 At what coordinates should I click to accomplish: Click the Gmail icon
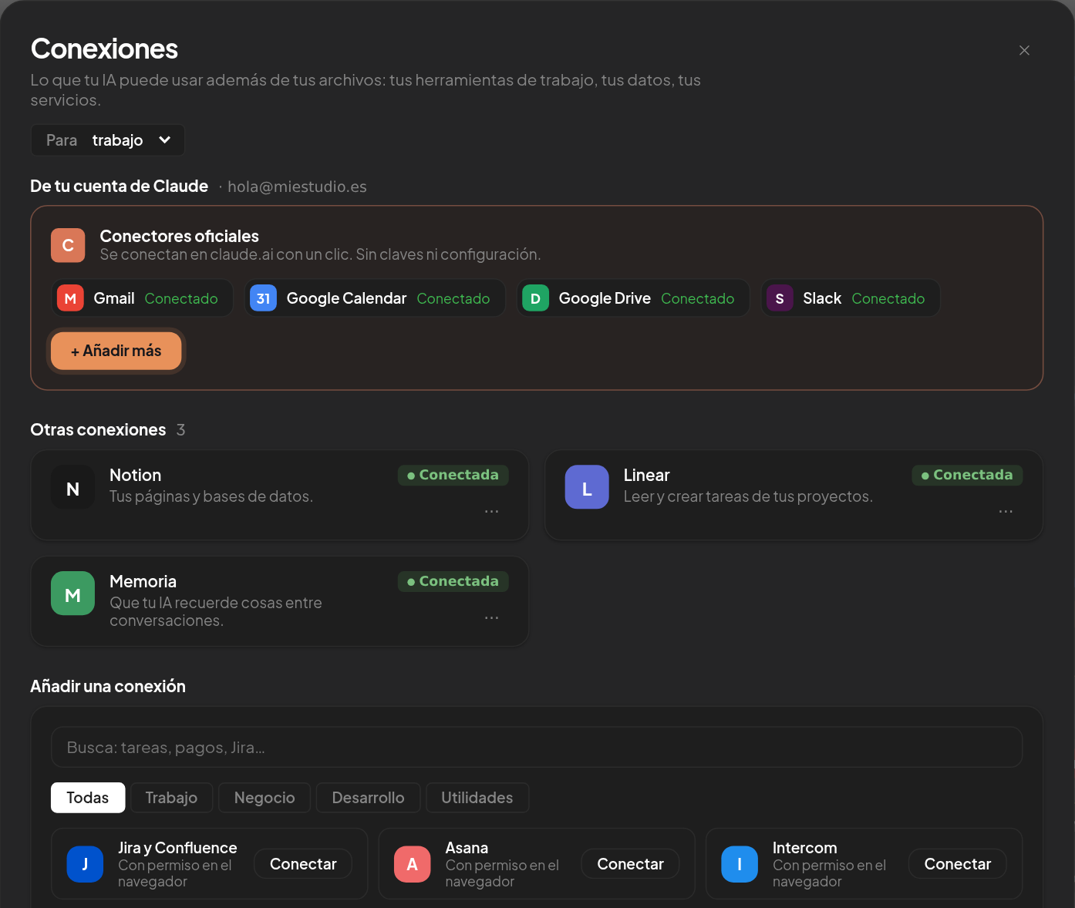coord(70,298)
